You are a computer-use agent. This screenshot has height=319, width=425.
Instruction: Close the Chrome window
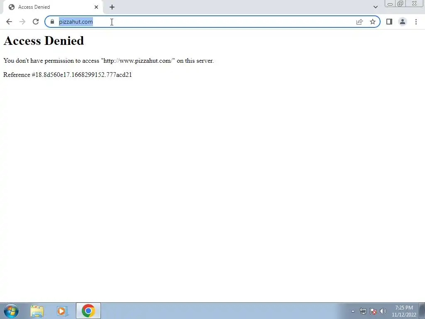point(415,3)
